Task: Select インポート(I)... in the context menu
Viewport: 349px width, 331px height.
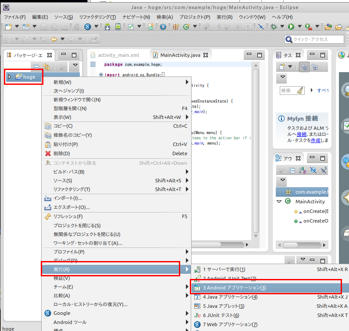Action: pyautogui.click(x=117, y=198)
